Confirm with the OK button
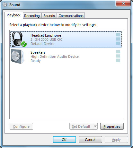Viewport: 133px width, 148px height. 64,140
